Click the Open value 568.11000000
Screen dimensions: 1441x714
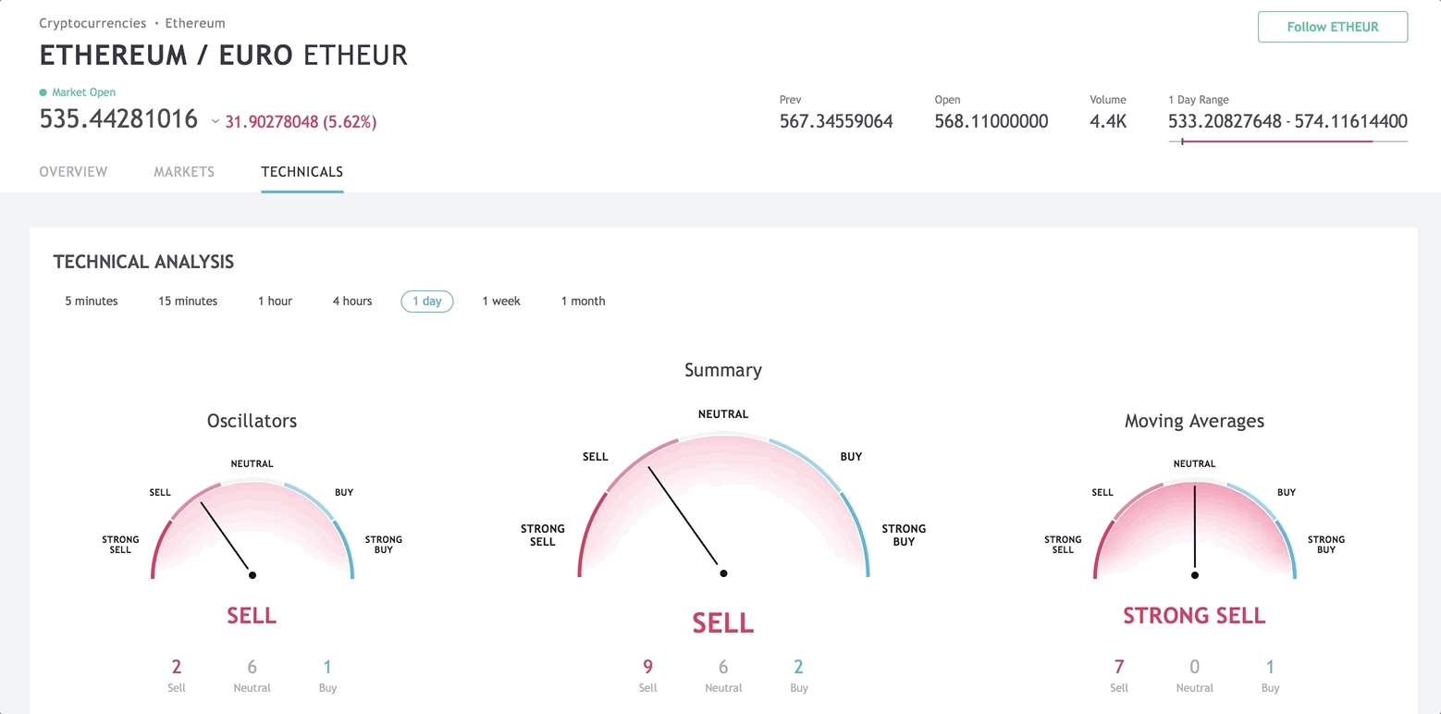tap(991, 121)
